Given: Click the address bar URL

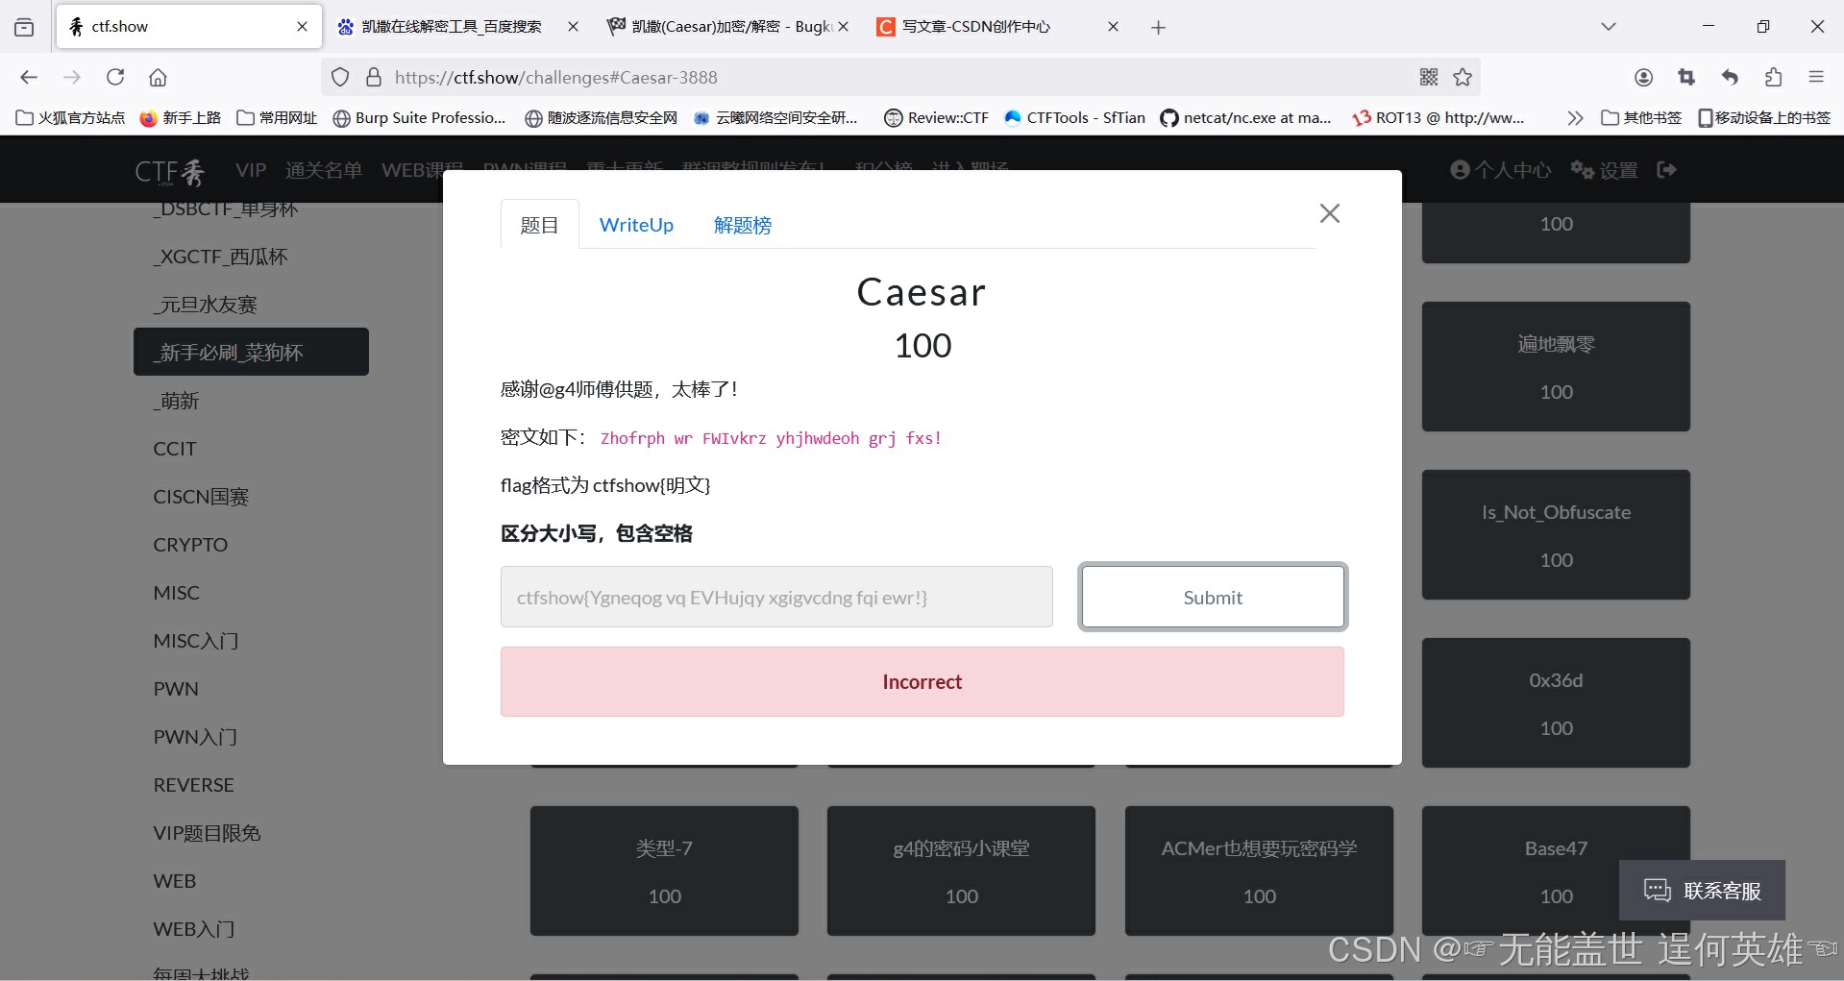Looking at the screenshot, I should (555, 77).
